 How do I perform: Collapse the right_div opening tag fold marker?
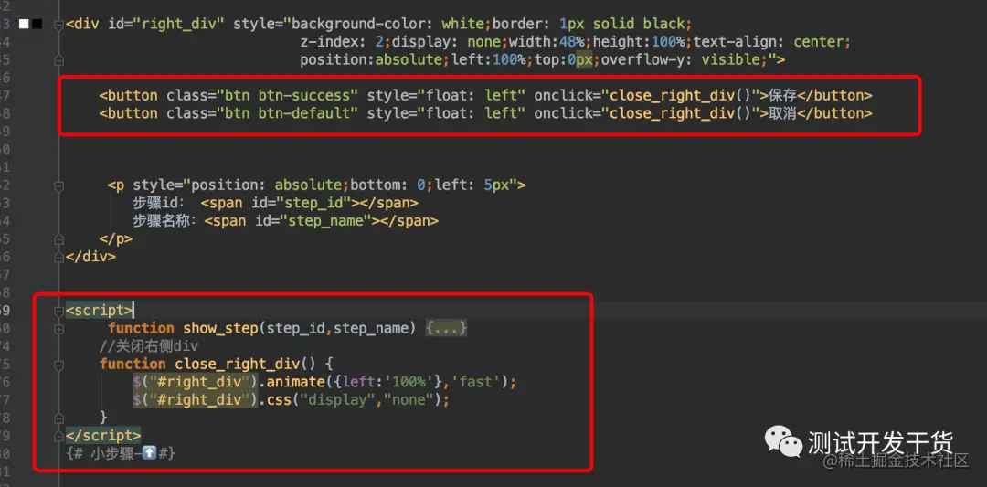[58, 25]
